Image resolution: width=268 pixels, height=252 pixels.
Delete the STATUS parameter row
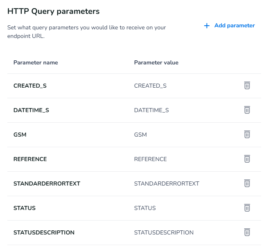click(x=247, y=208)
